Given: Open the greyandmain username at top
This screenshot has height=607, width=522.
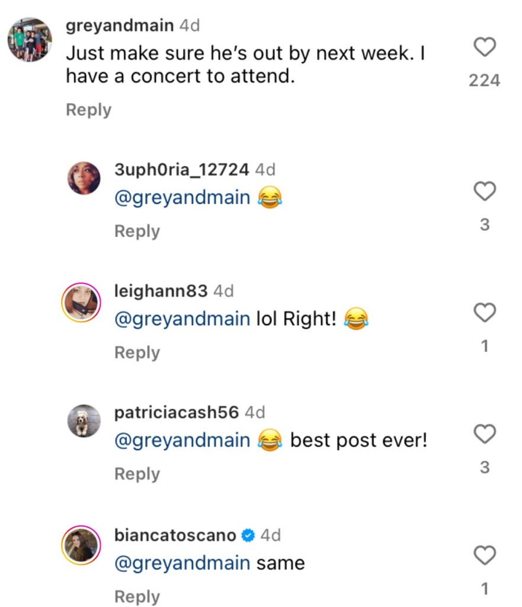Looking at the screenshot, I should point(120,26).
